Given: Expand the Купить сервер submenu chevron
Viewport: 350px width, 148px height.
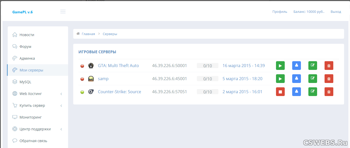Looking at the screenshot, I should click(61, 106).
